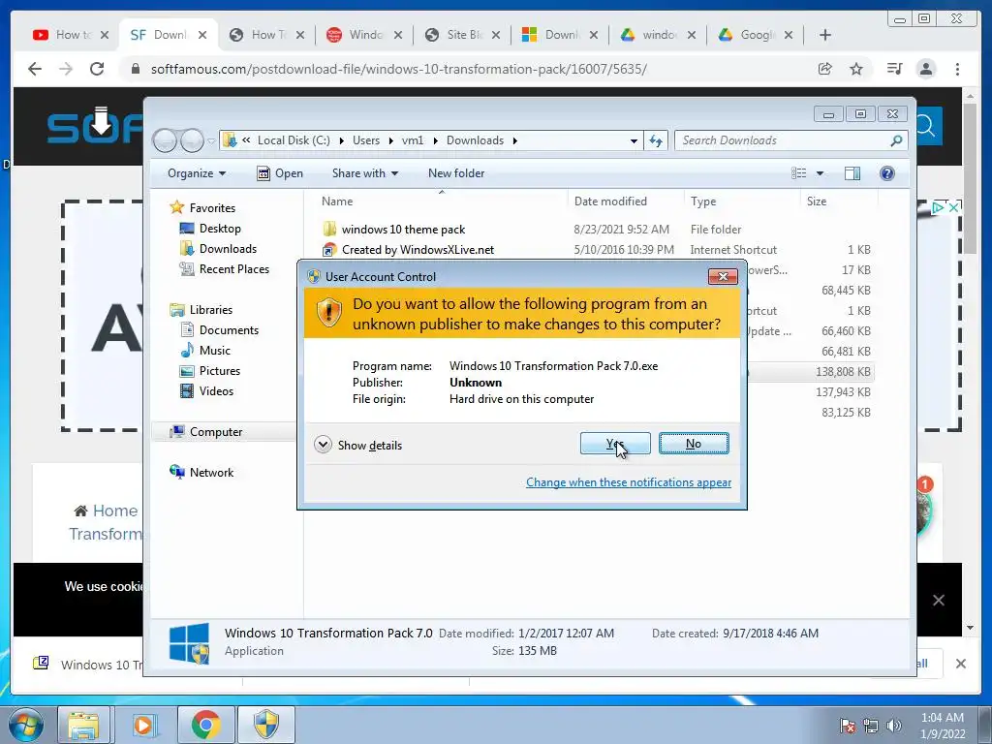Open Explorer help icon

point(887,173)
